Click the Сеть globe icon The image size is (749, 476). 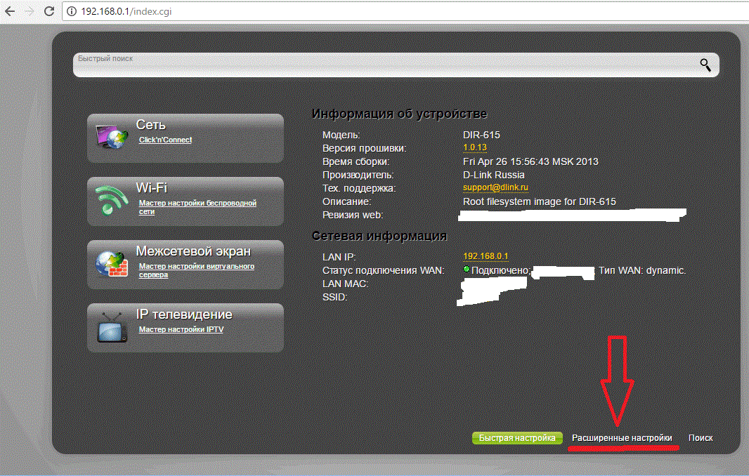112,136
